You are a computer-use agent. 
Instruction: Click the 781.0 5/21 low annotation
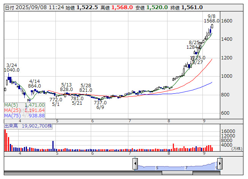click(x=77, y=101)
